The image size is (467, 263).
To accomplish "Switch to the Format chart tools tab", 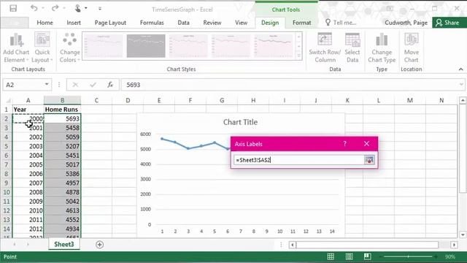I will 301,23.
